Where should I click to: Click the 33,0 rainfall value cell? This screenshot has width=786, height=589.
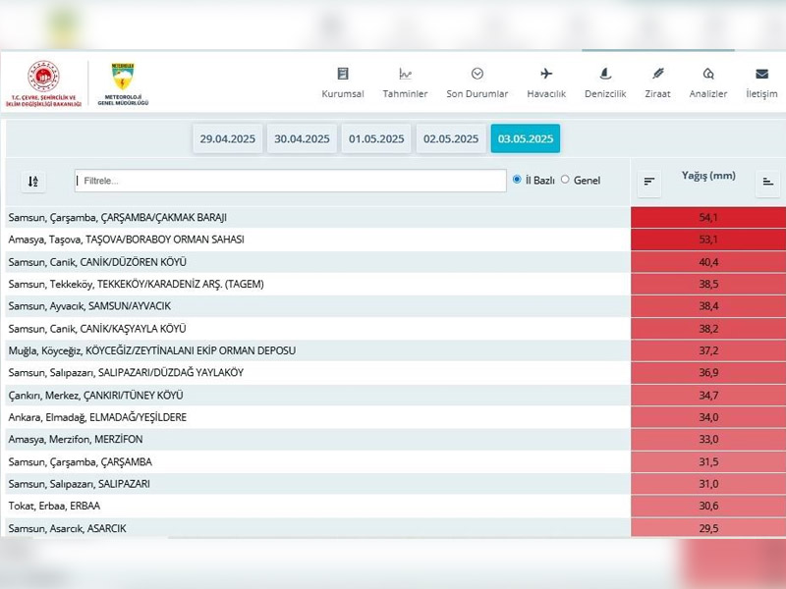[x=708, y=439]
